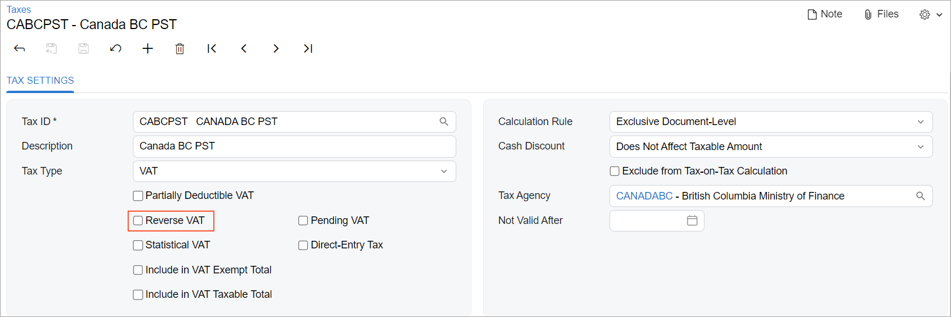Image resolution: width=951 pixels, height=317 pixels.
Task: Add a new tax record
Action: (147, 49)
